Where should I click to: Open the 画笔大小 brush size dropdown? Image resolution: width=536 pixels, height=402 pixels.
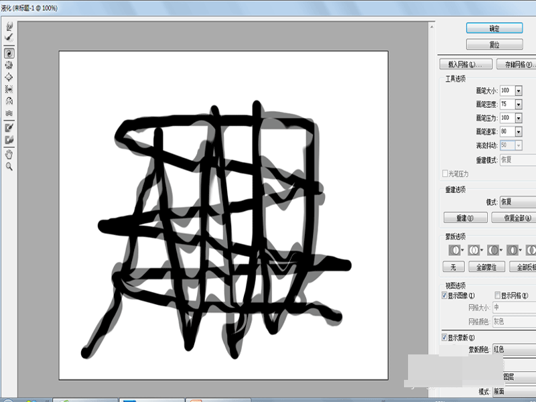point(519,90)
